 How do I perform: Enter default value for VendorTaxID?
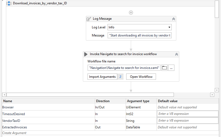(x=187, y=121)
